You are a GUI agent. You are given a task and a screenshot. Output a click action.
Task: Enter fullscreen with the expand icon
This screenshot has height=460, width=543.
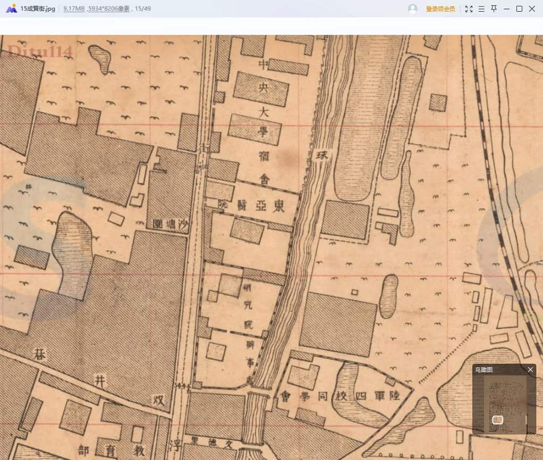[x=469, y=9]
